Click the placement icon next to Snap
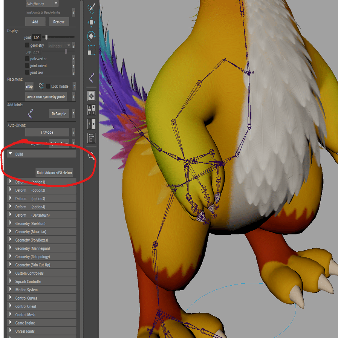The width and height of the screenshot is (338, 338). pyautogui.click(x=41, y=86)
